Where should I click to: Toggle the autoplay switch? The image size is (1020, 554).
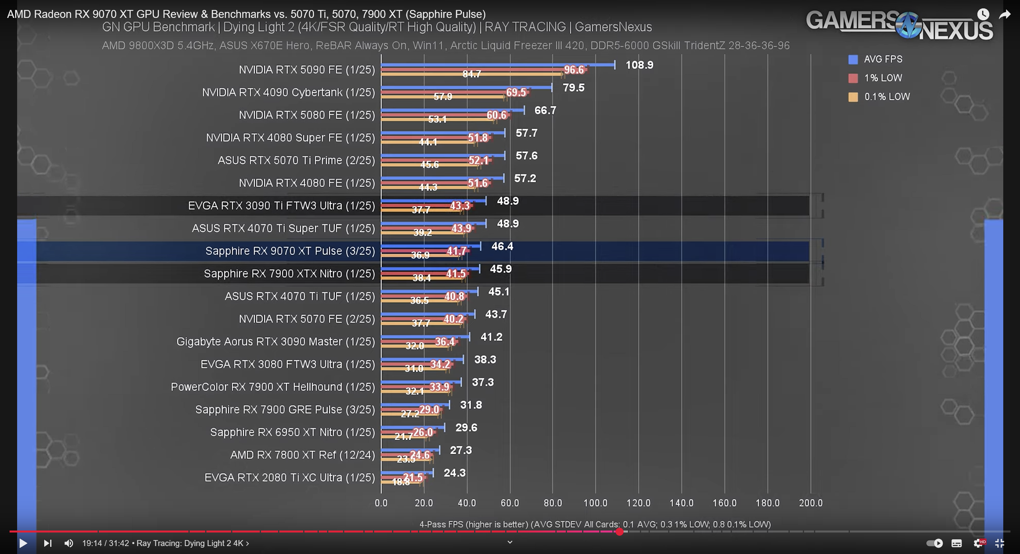(934, 543)
